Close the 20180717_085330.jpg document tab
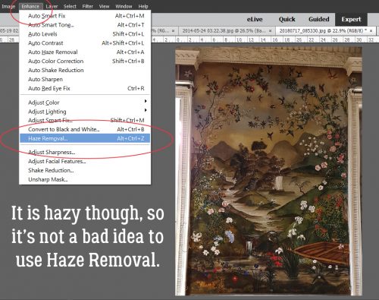 click(371, 31)
